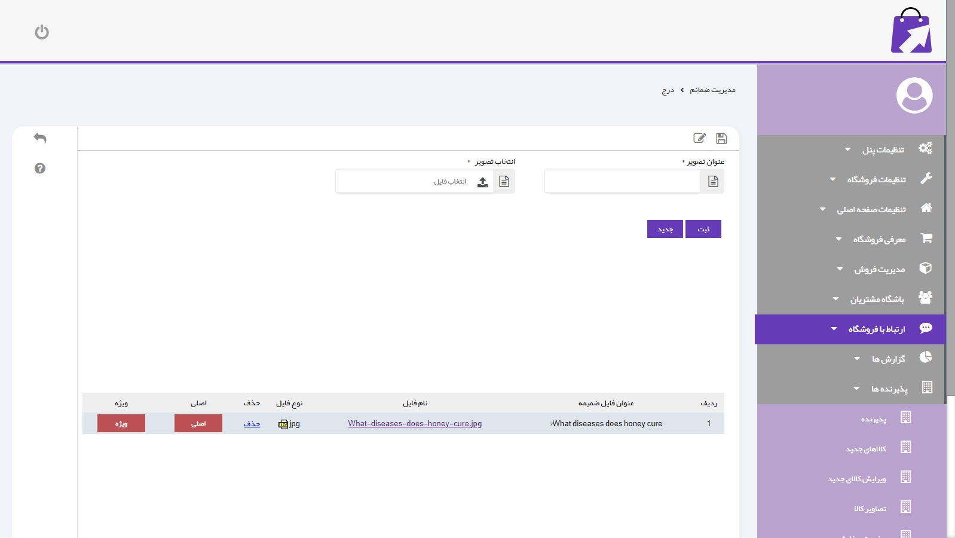Open the تصاویر کالا submenu item
The image size is (955, 538).
pos(870,509)
